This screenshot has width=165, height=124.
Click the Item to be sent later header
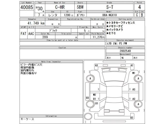62,40
